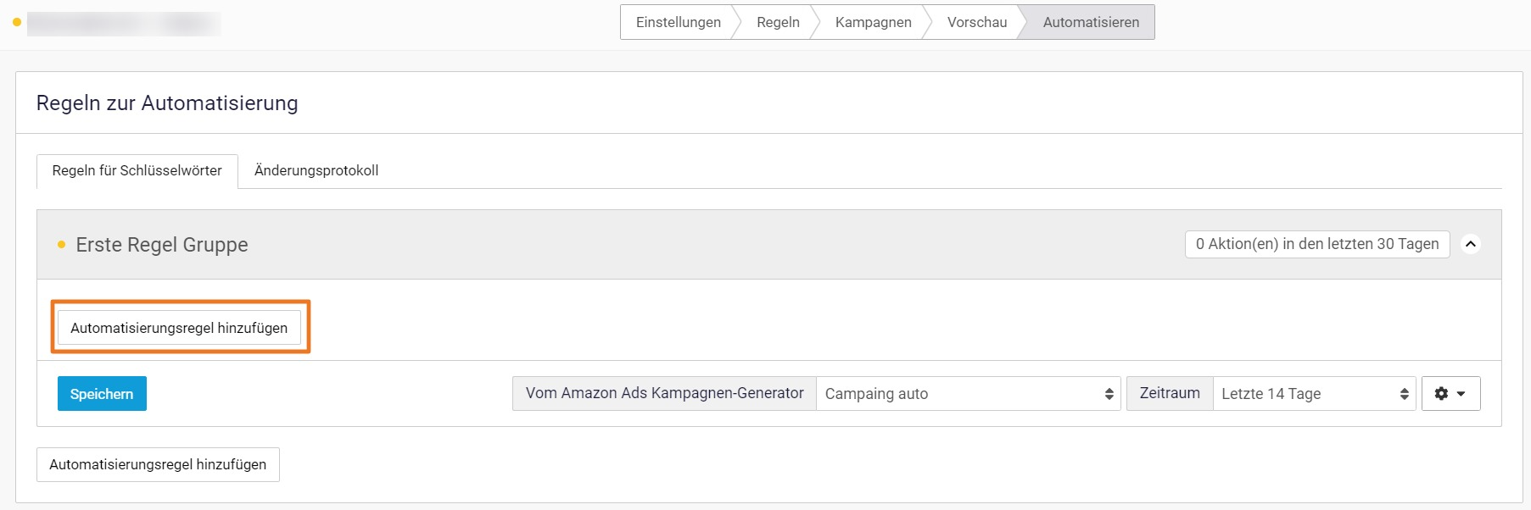The image size is (1531, 510).
Task: Click the Vom Amazon Ads Kampagnen-Generator label
Action: coord(664,393)
